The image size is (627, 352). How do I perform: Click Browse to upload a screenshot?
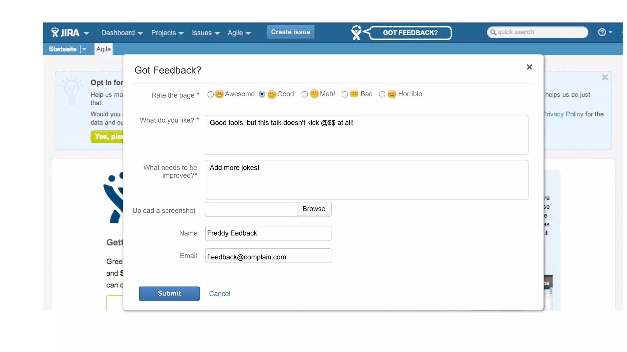coord(314,209)
